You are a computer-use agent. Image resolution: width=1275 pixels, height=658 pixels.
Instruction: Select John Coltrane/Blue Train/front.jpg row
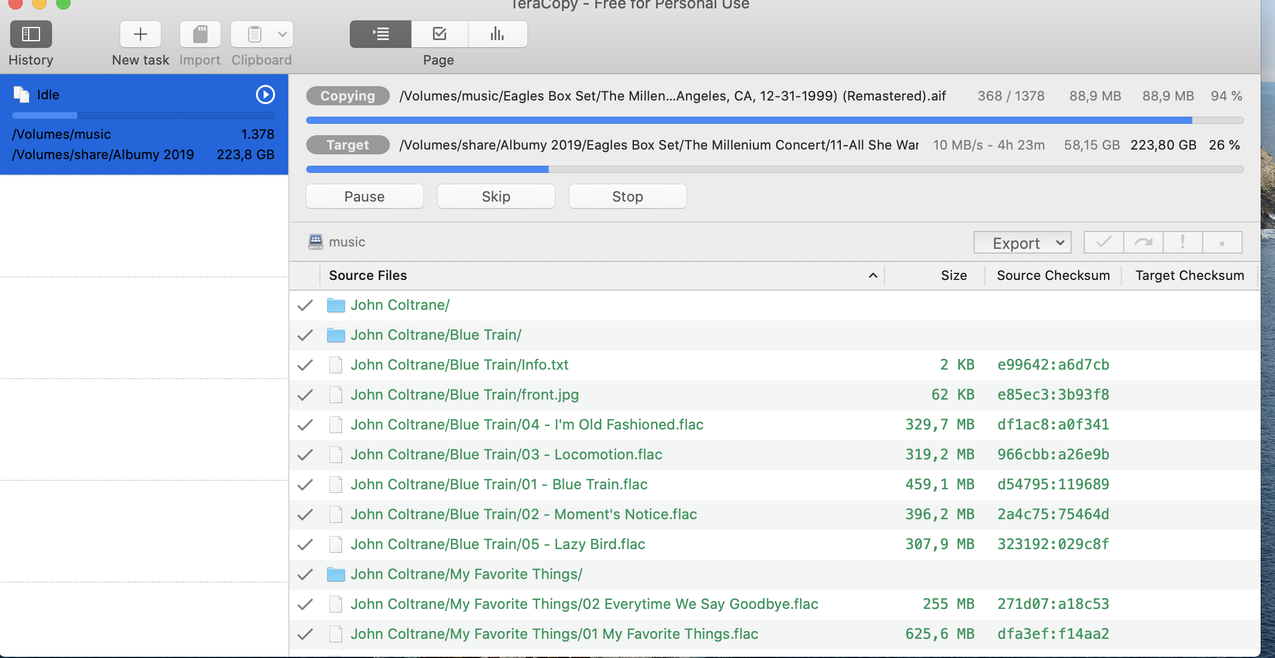pos(464,395)
